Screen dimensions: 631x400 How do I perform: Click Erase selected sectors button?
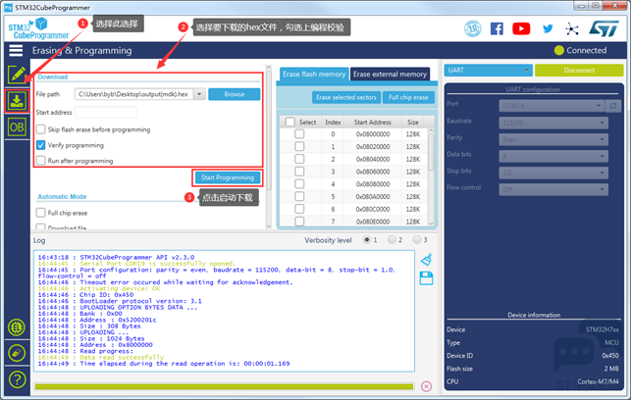pos(346,97)
